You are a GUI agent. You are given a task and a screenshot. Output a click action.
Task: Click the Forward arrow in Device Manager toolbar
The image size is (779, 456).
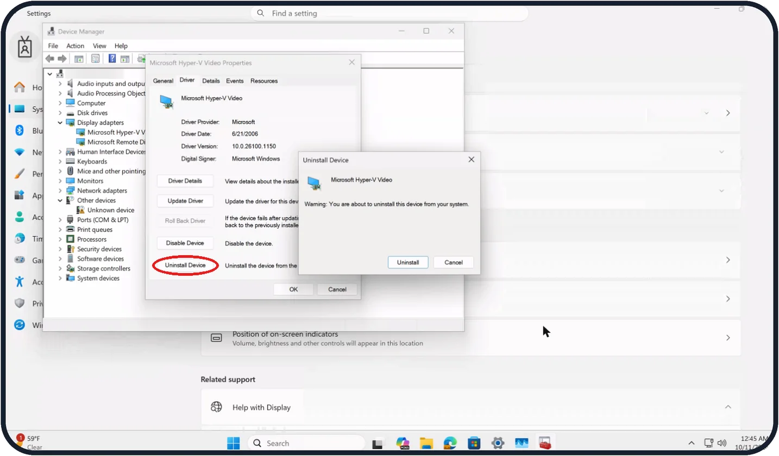[62, 59]
